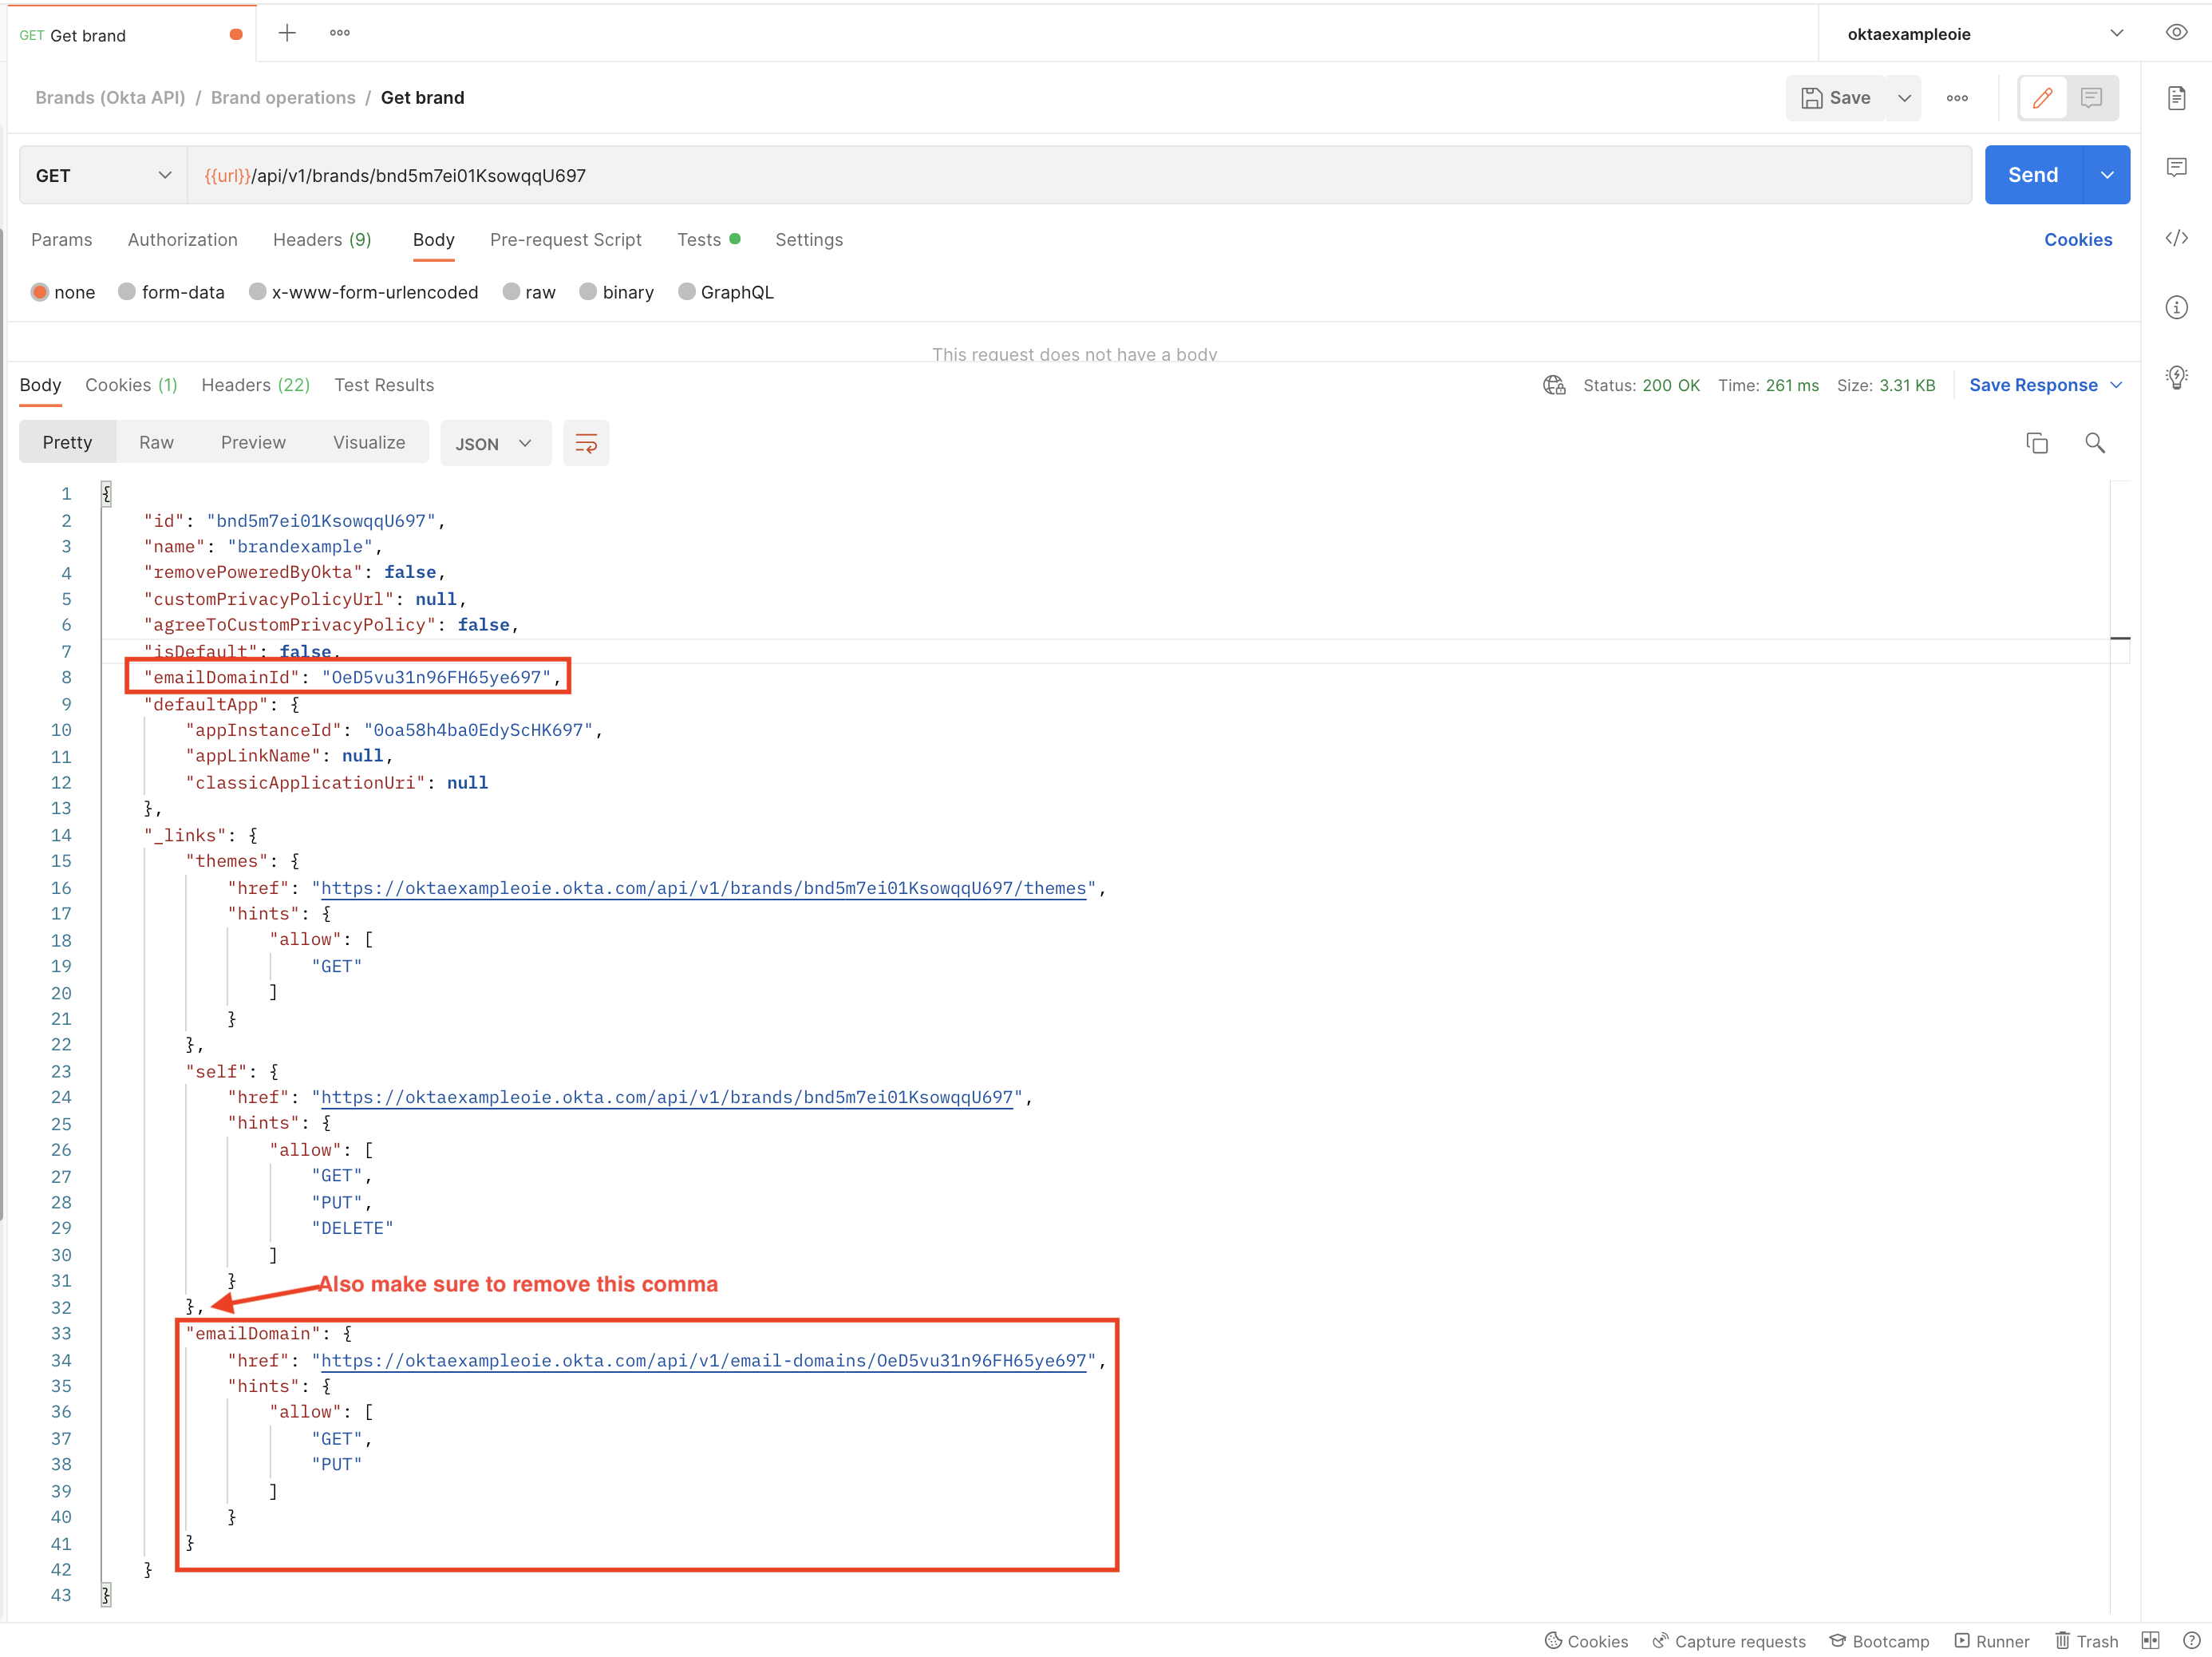Switch to the Pre-request Script tab
Image resolution: width=2212 pixels, height=1657 pixels.
point(565,240)
